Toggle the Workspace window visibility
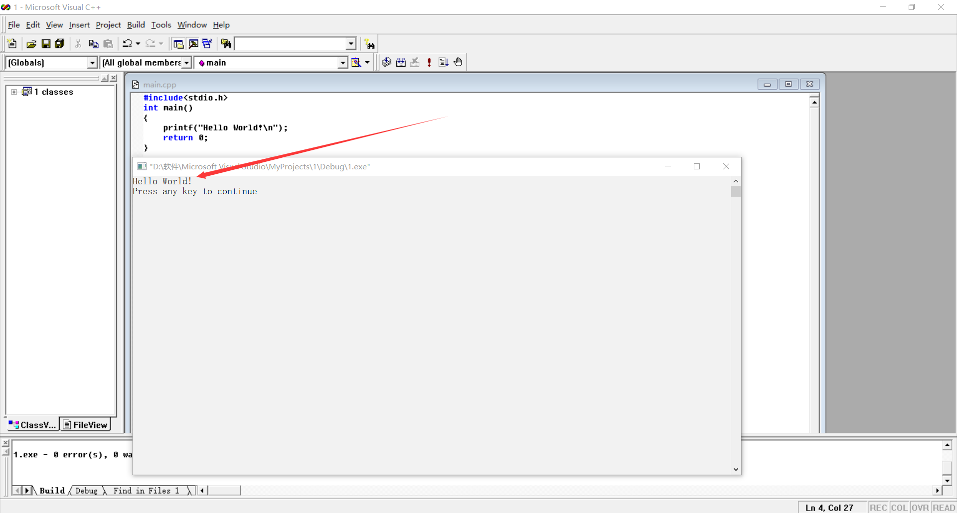957x513 pixels. (178, 43)
